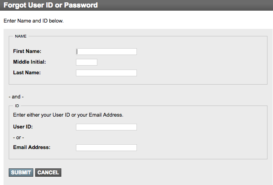Click the word "Password" in header

click(x=81, y=5)
